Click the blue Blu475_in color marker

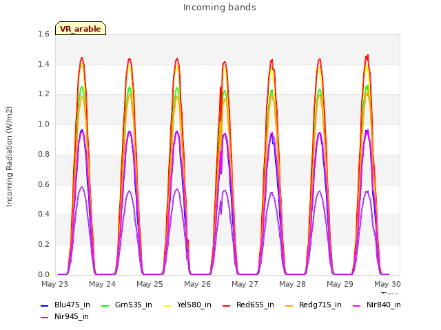click(x=45, y=305)
